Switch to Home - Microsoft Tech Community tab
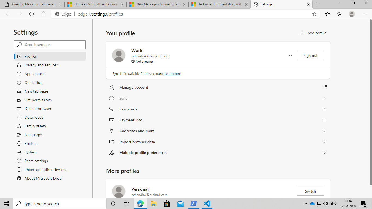This screenshot has height=209, width=372. pyautogui.click(x=96, y=4)
